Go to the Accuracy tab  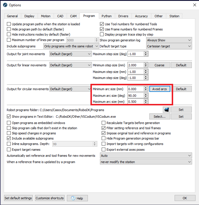pyautogui.click(x=141, y=16)
